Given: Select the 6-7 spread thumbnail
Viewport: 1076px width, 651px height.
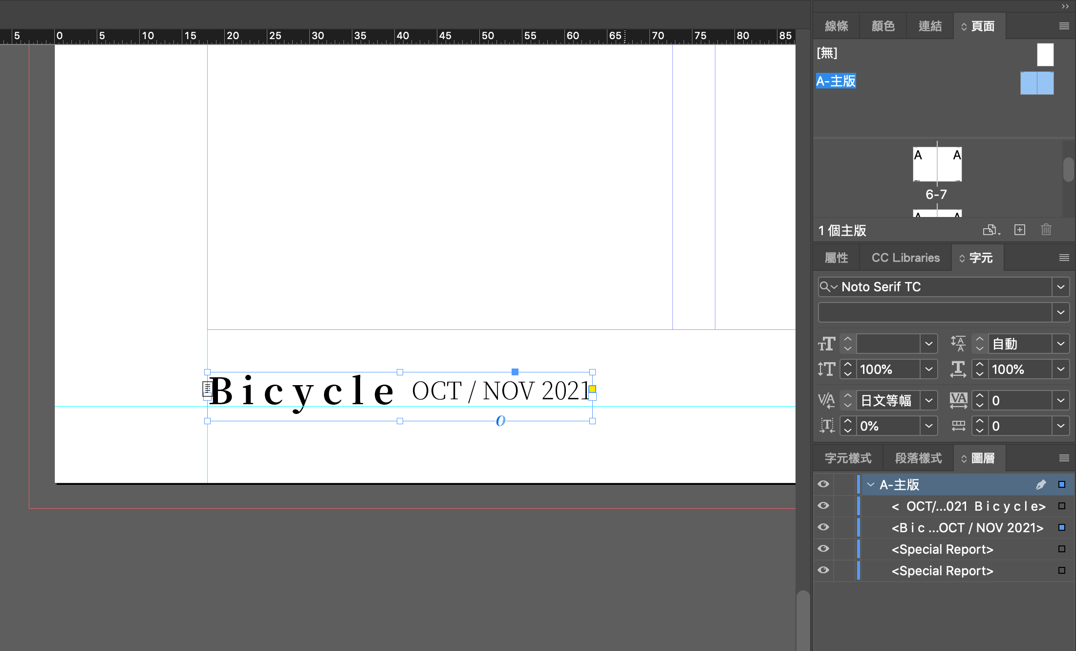Looking at the screenshot, I should [x=937, y=165].
